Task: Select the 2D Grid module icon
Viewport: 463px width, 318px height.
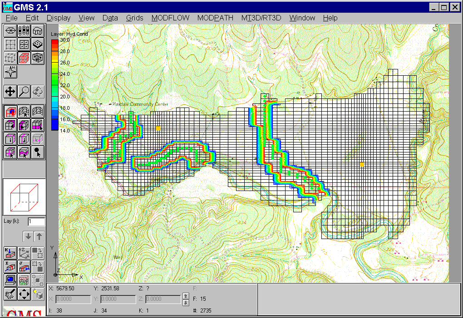Action: 24,44
